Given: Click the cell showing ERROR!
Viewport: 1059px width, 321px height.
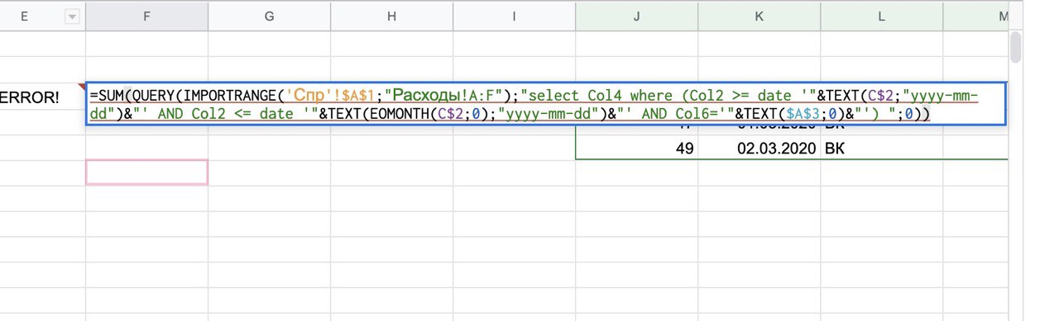Looking at the screenshot, I should [x=41, y=97].
